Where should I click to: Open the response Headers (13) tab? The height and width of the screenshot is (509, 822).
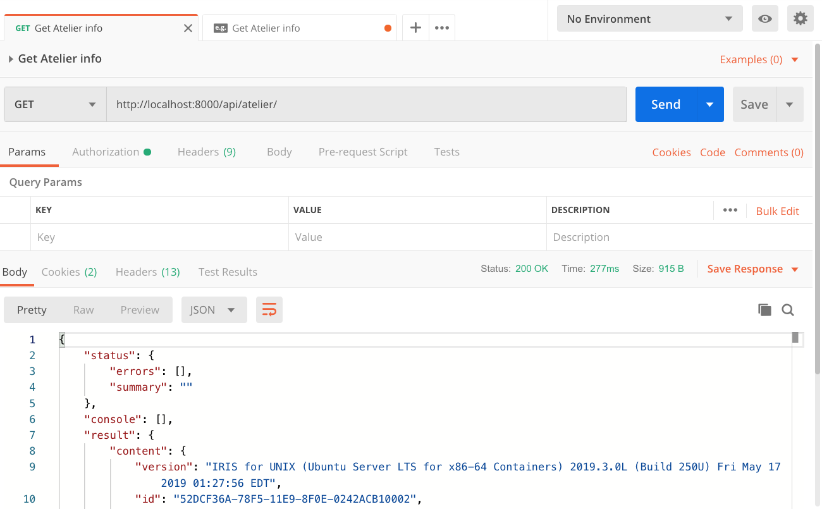(147, 272)
